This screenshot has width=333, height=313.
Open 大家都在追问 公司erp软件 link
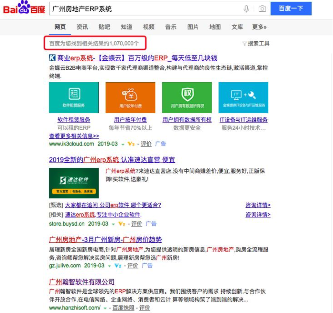[113, 205]
